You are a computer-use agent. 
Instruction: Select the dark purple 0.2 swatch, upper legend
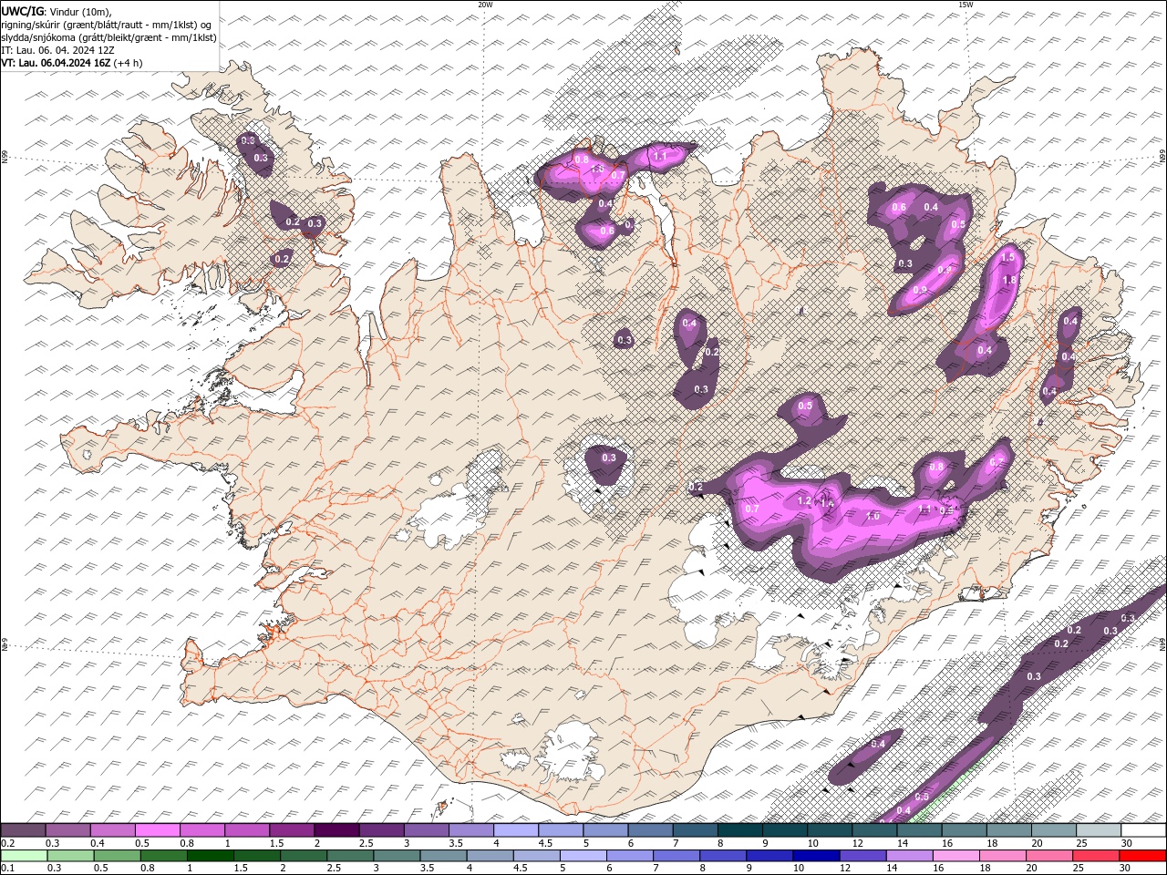(x=23, y=830)
